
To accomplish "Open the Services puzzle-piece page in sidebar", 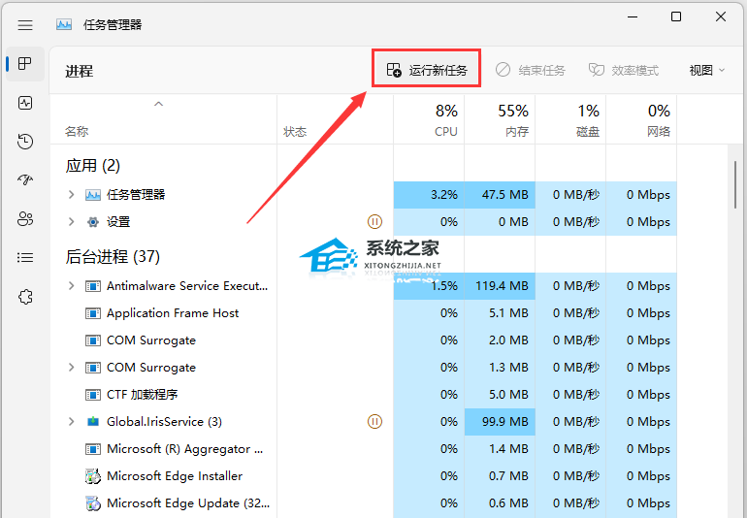I will [25, 297].
